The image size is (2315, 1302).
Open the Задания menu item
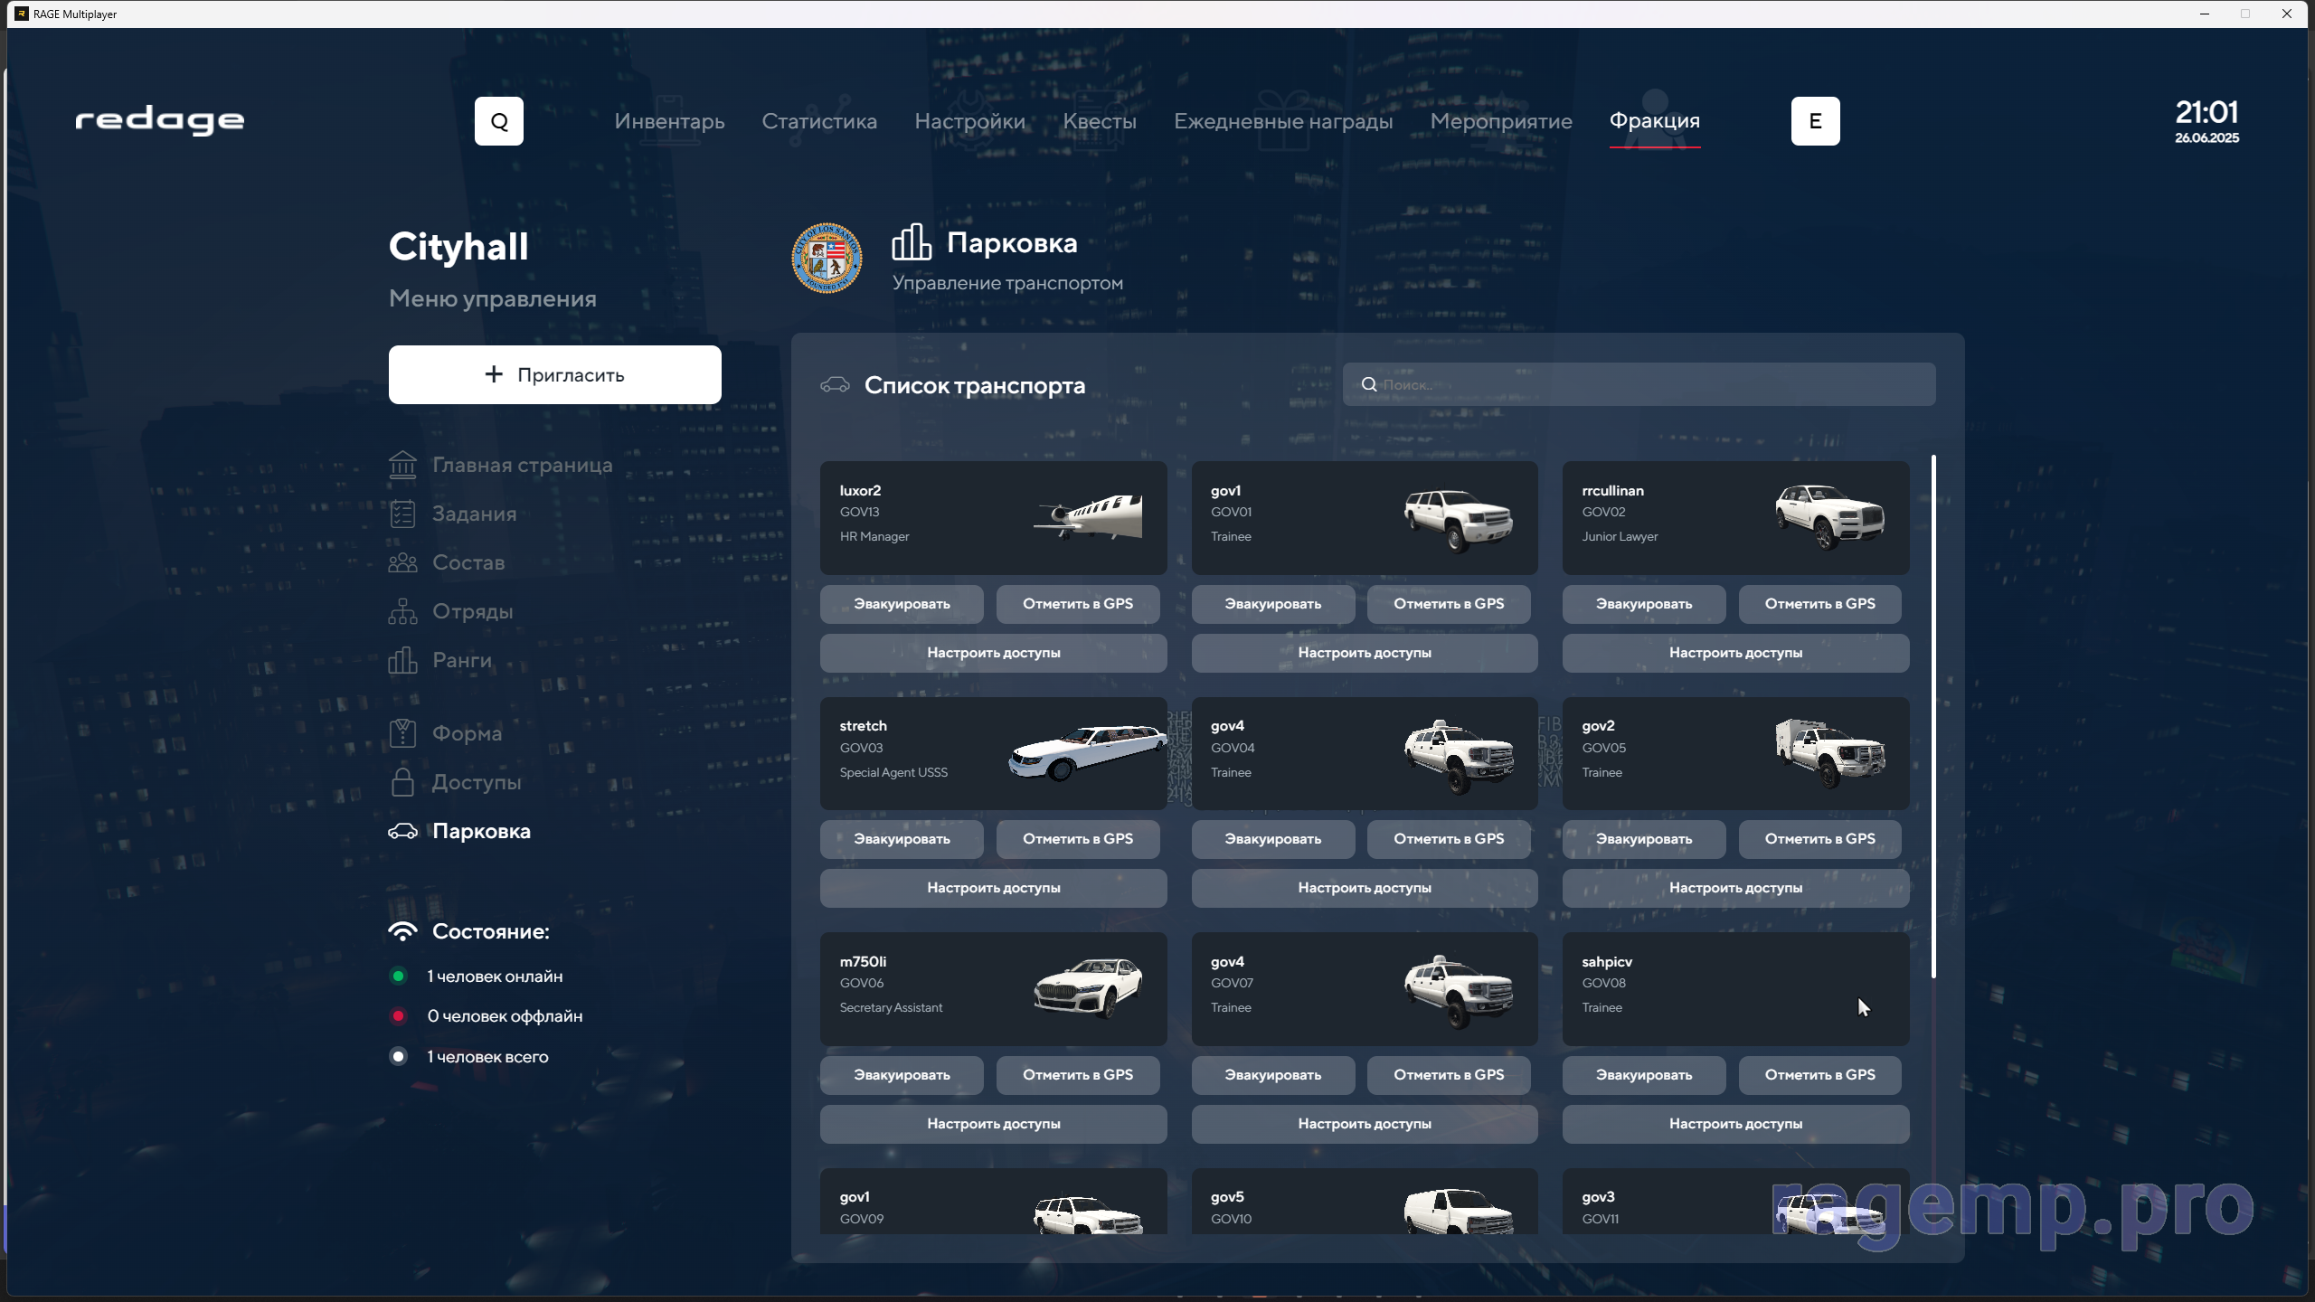point(453,514)
